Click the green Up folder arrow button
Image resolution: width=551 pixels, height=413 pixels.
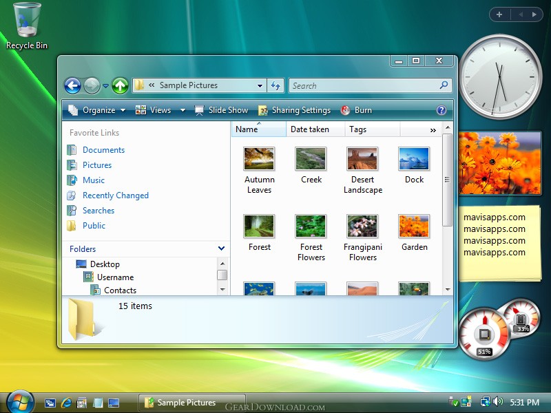[x=120, y=85]
